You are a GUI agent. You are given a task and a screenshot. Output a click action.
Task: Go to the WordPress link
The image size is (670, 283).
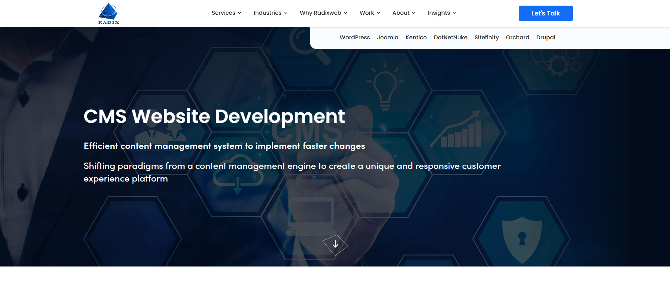[x=355, y=37]
